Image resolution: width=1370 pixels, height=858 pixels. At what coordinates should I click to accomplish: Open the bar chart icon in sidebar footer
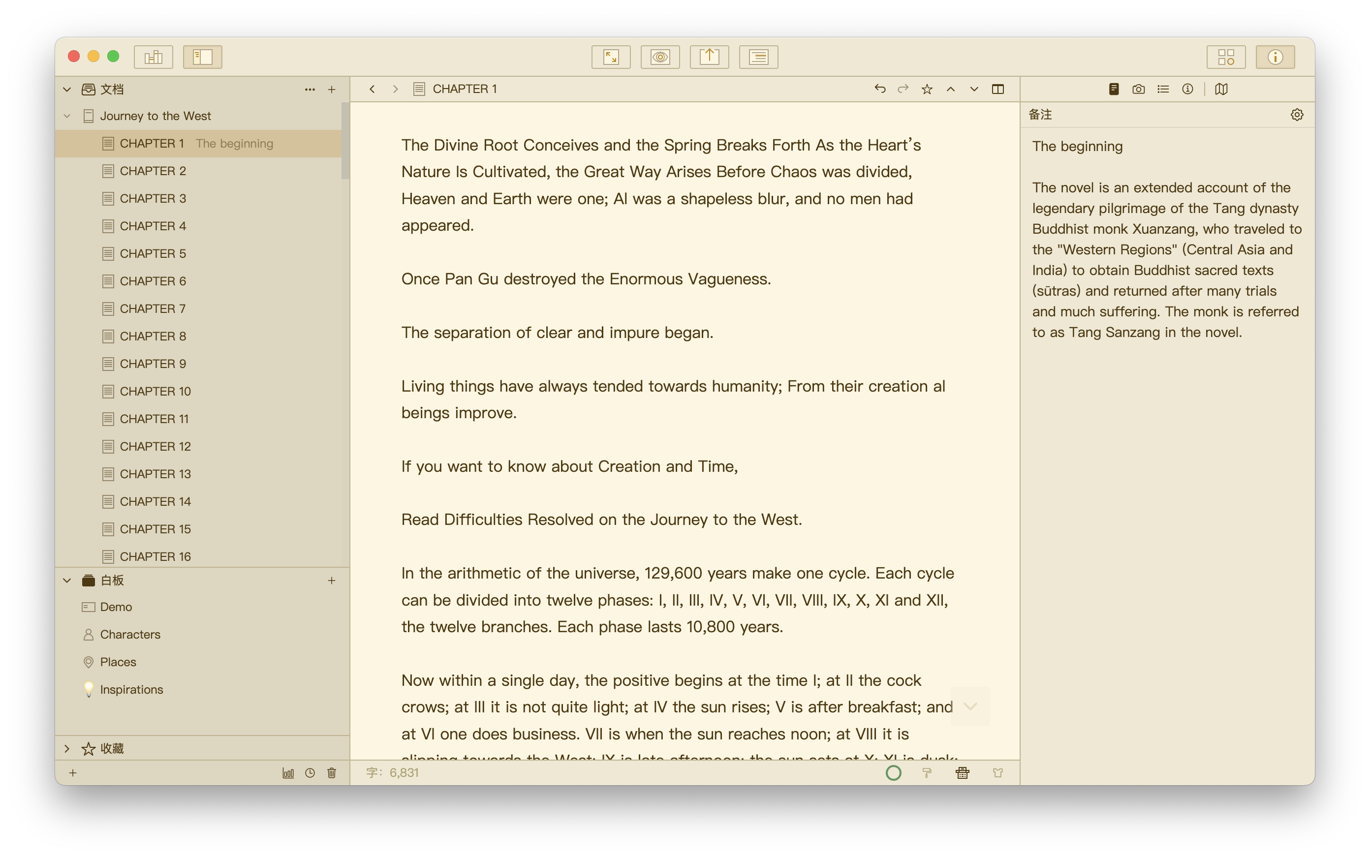[288, 773]
